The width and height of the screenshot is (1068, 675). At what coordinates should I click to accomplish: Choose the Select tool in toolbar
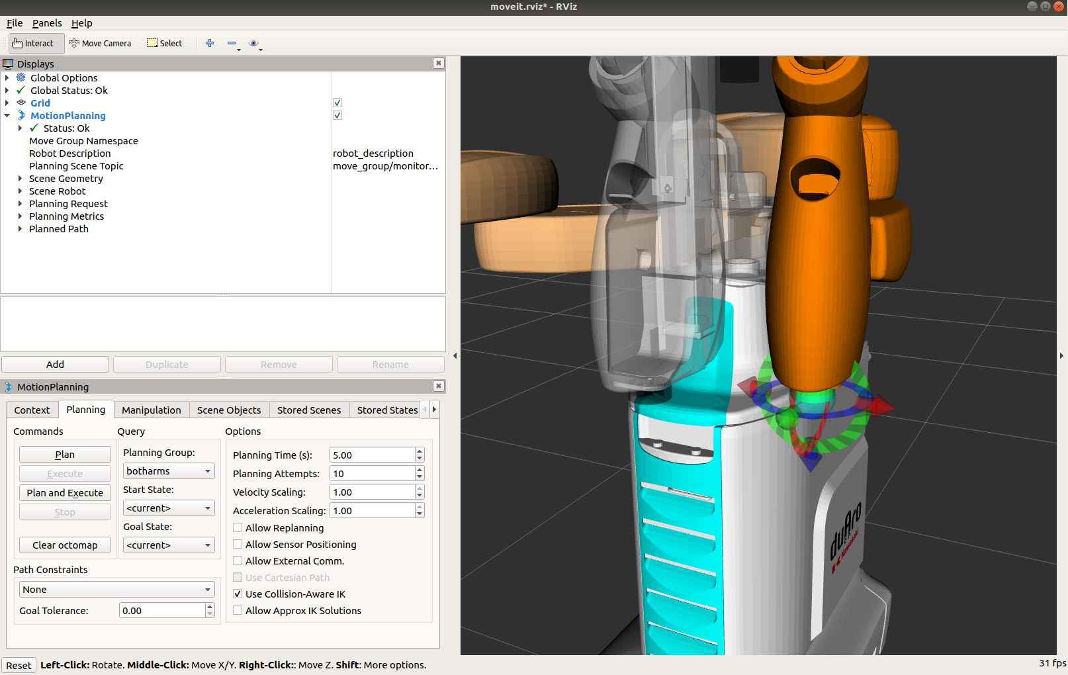pos(165,44)
